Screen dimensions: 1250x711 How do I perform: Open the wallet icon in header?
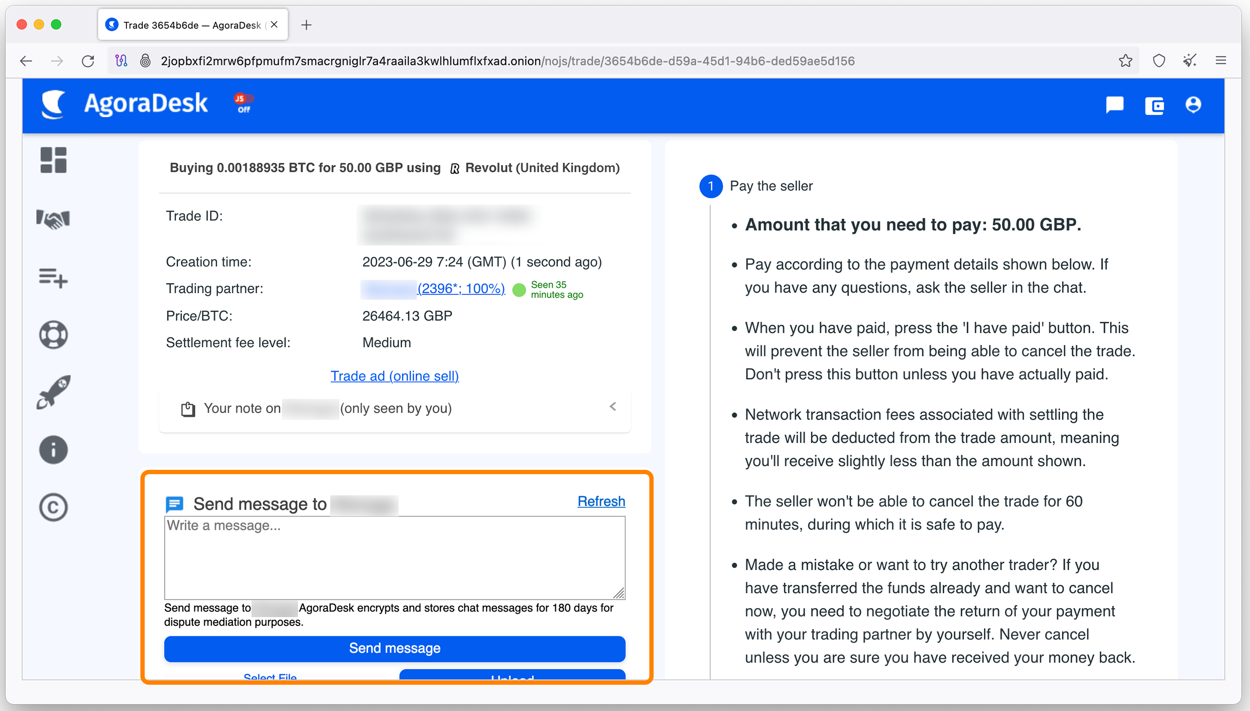[x=1154, y=106]
